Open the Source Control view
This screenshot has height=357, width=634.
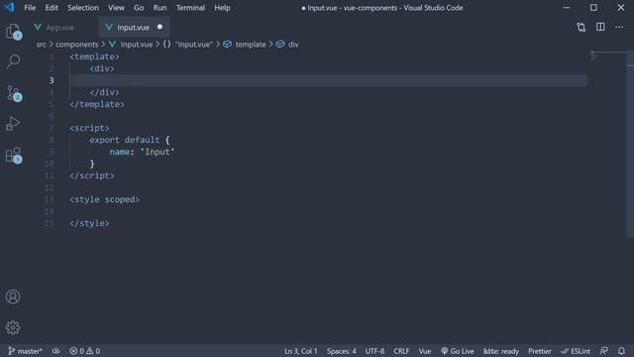tap(14, 93)
